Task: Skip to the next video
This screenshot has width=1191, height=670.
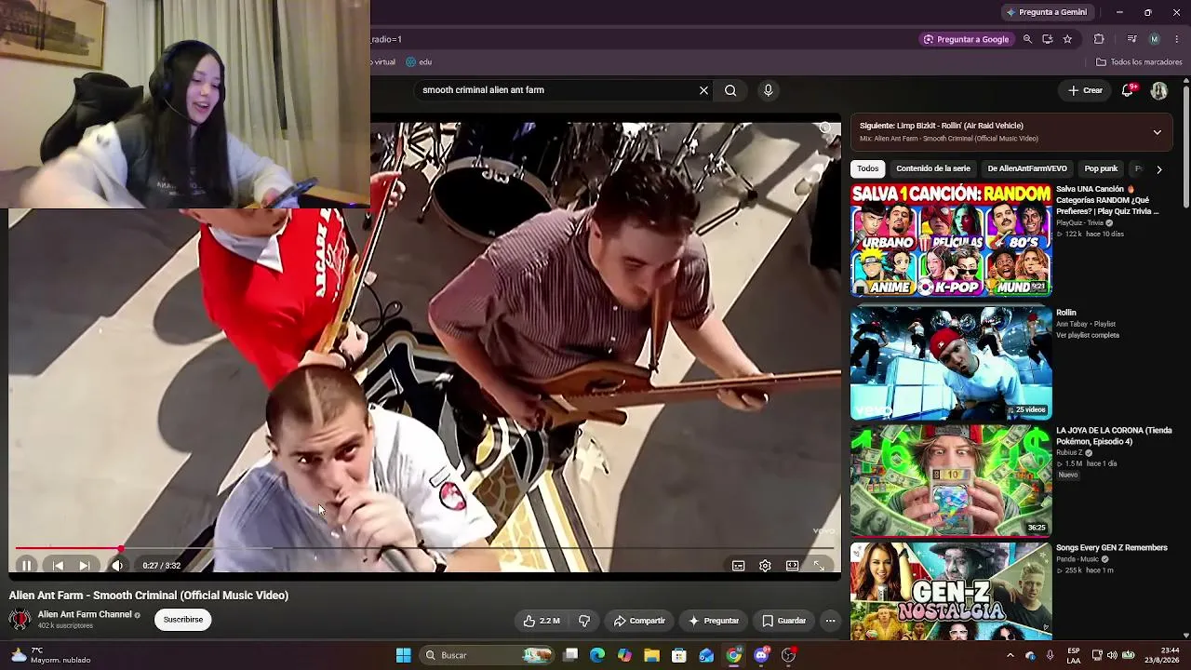Action: click(x=85, y=565)
